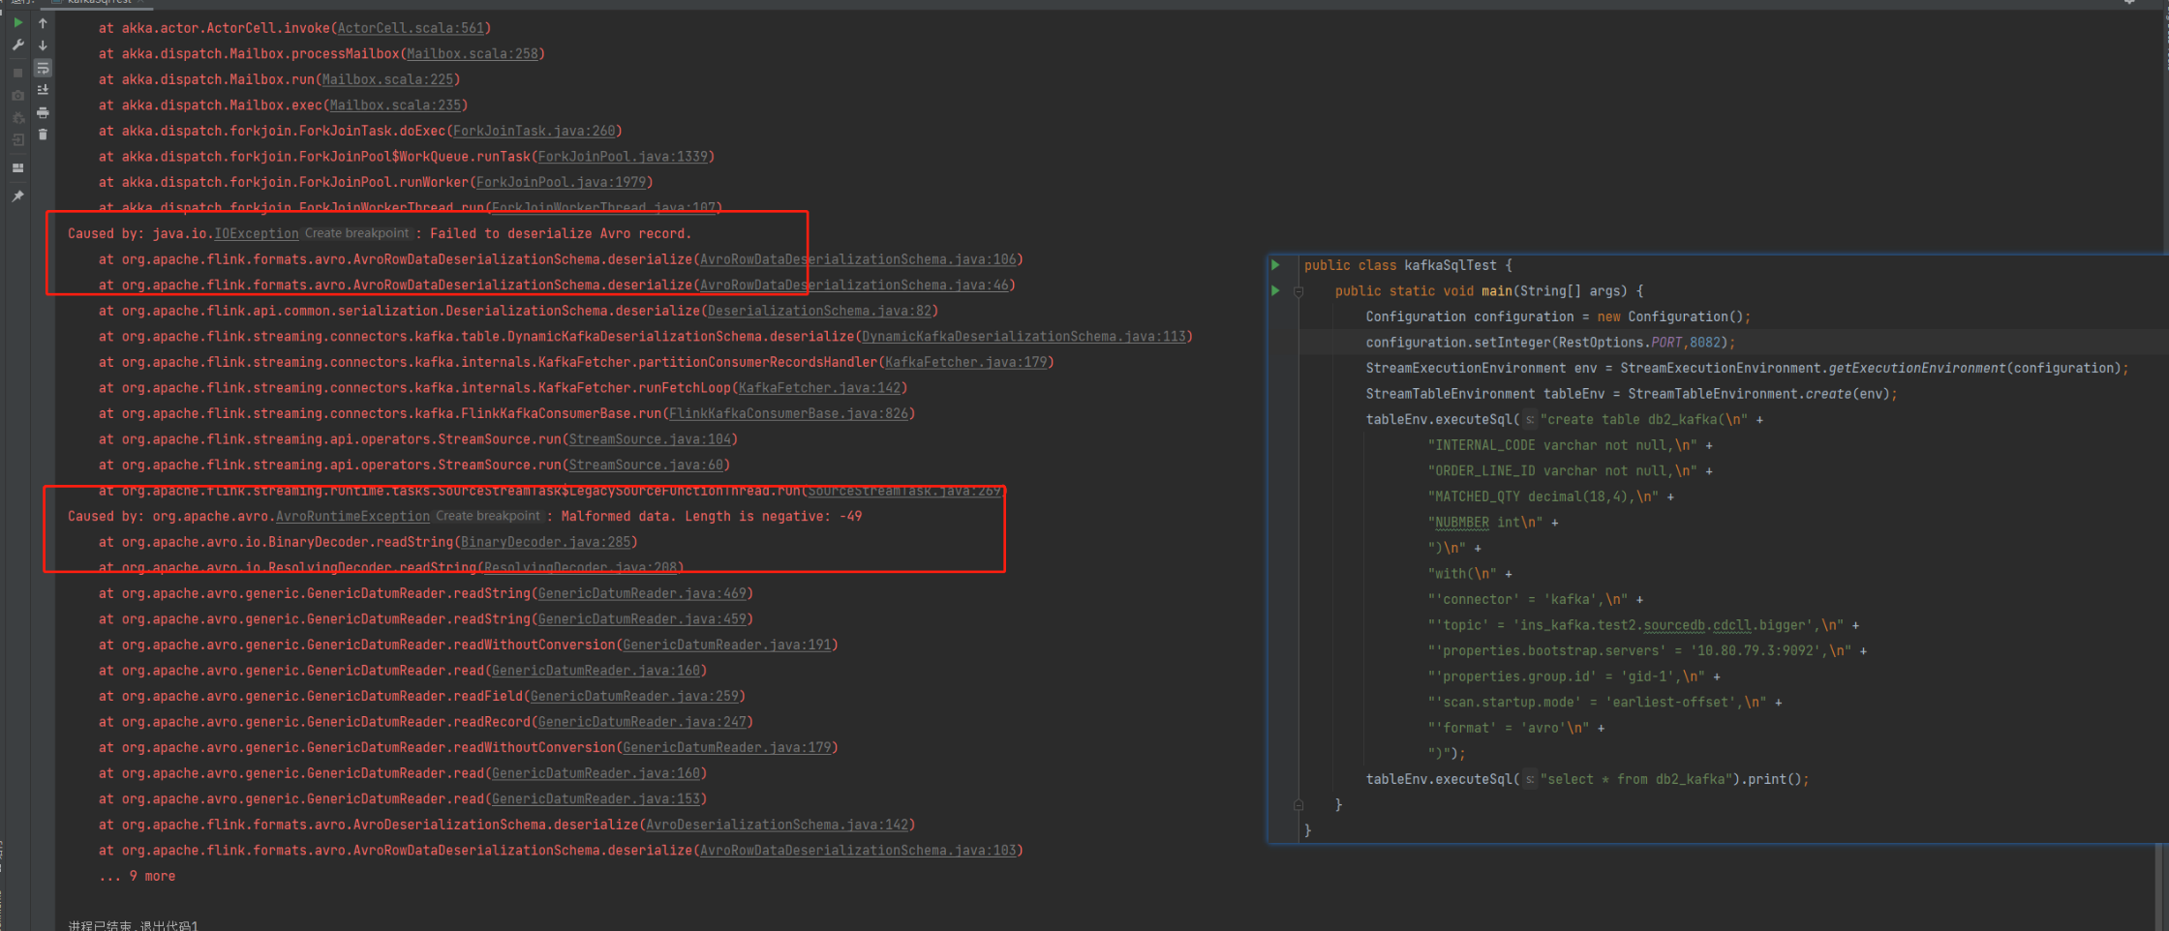
Task: Click the restore layout icon in run toolbar
Action: tap(17, 167)
